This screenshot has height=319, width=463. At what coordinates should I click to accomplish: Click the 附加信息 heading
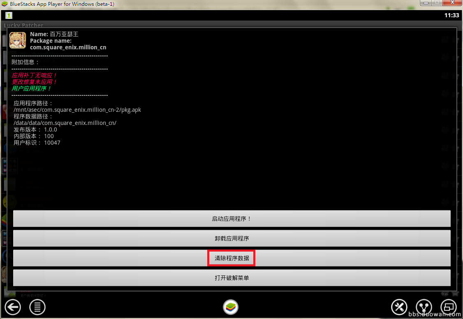(25, 62)
